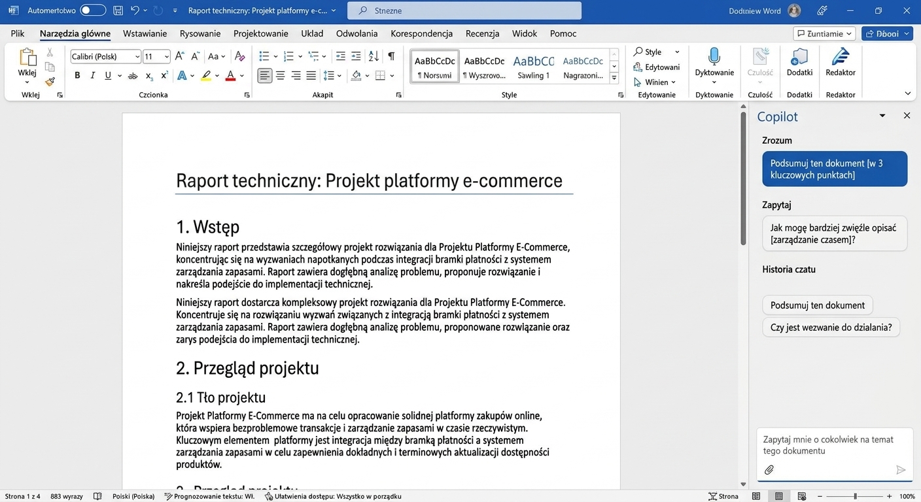Apply superscript formatting
This screenshot has width=921, height=502.
pos(164,76)
